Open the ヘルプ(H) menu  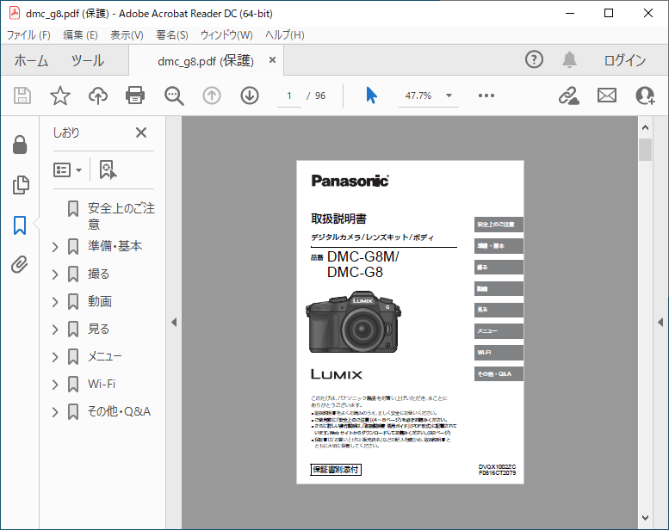285,35
